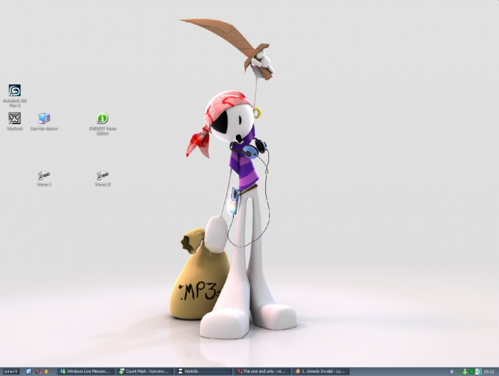Click the system clock showing 20:12
Image resolution: width=499 pixels, height=376 pixels.
coord(489,371)
